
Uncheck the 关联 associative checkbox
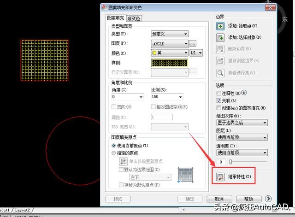point(218,100)
